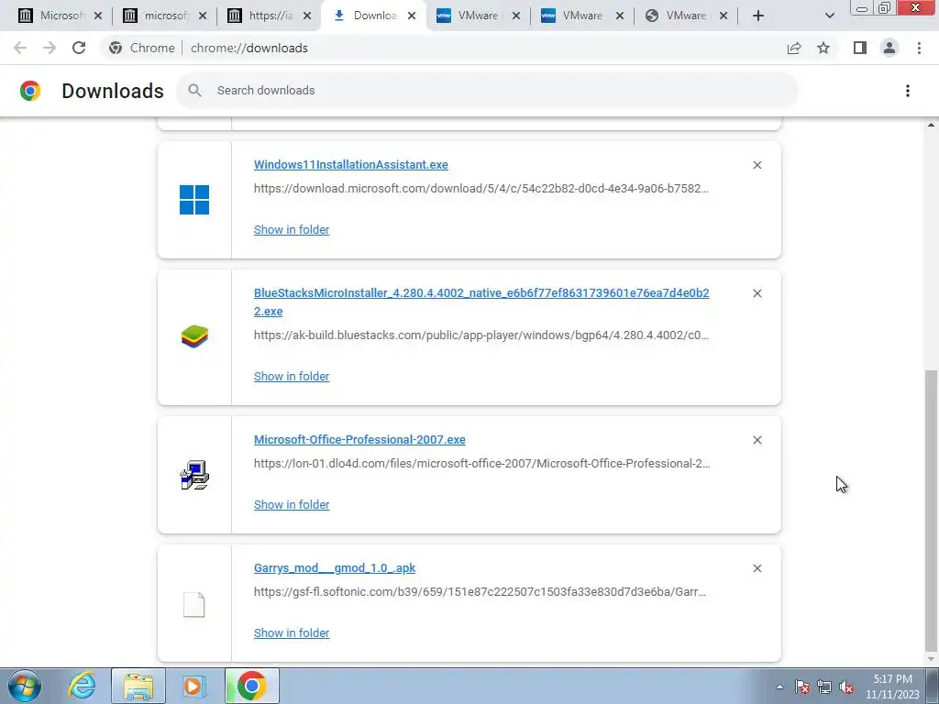The width and height of the screenshot is (939, 704).
Task: Open a new tab with plus button
Action: coord(758,16)
